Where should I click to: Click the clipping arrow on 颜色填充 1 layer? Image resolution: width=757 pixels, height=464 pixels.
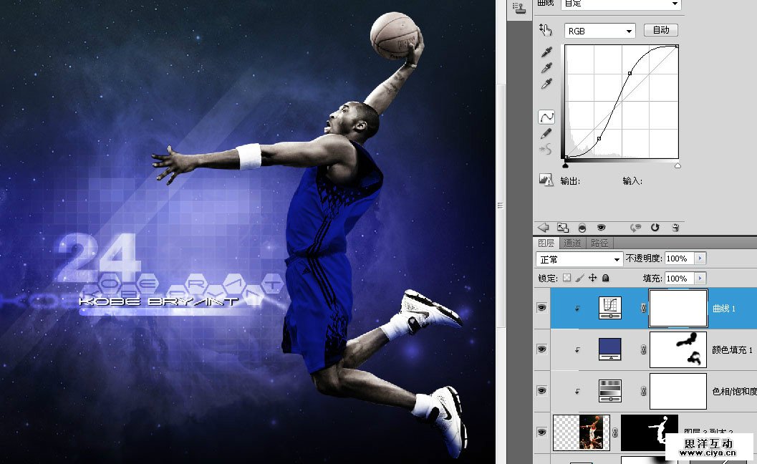(577, 350)
